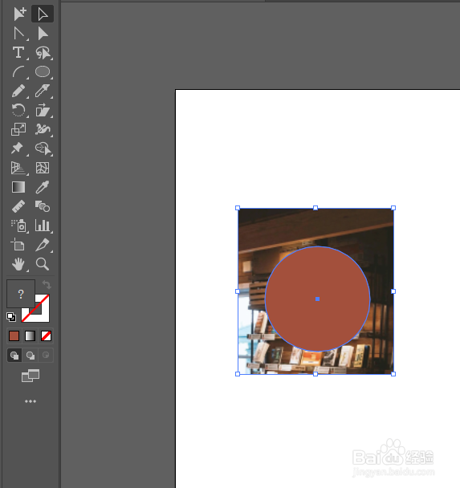Click the top-right bounding box handle

[393, 208]
